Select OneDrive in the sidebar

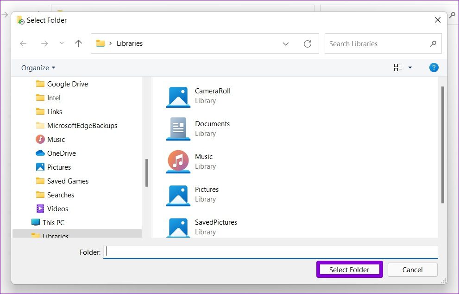(60, 153)
